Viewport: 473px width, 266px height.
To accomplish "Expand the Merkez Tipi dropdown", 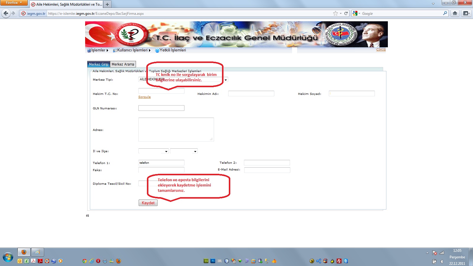I will (x=226, y=80).
